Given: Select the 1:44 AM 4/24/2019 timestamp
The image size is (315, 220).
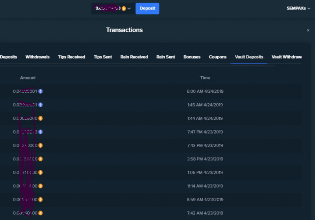Looking at the screenshot, I should pos(205,118).
